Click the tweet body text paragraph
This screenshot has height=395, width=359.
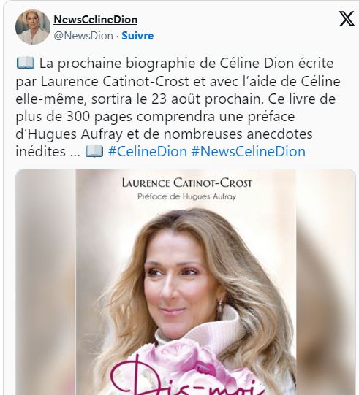[x=179, y=107]
